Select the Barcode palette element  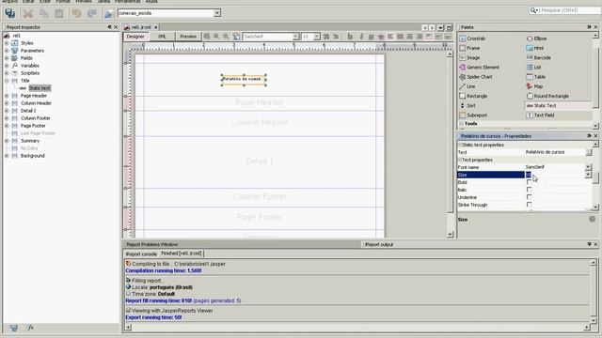(539, 57)
